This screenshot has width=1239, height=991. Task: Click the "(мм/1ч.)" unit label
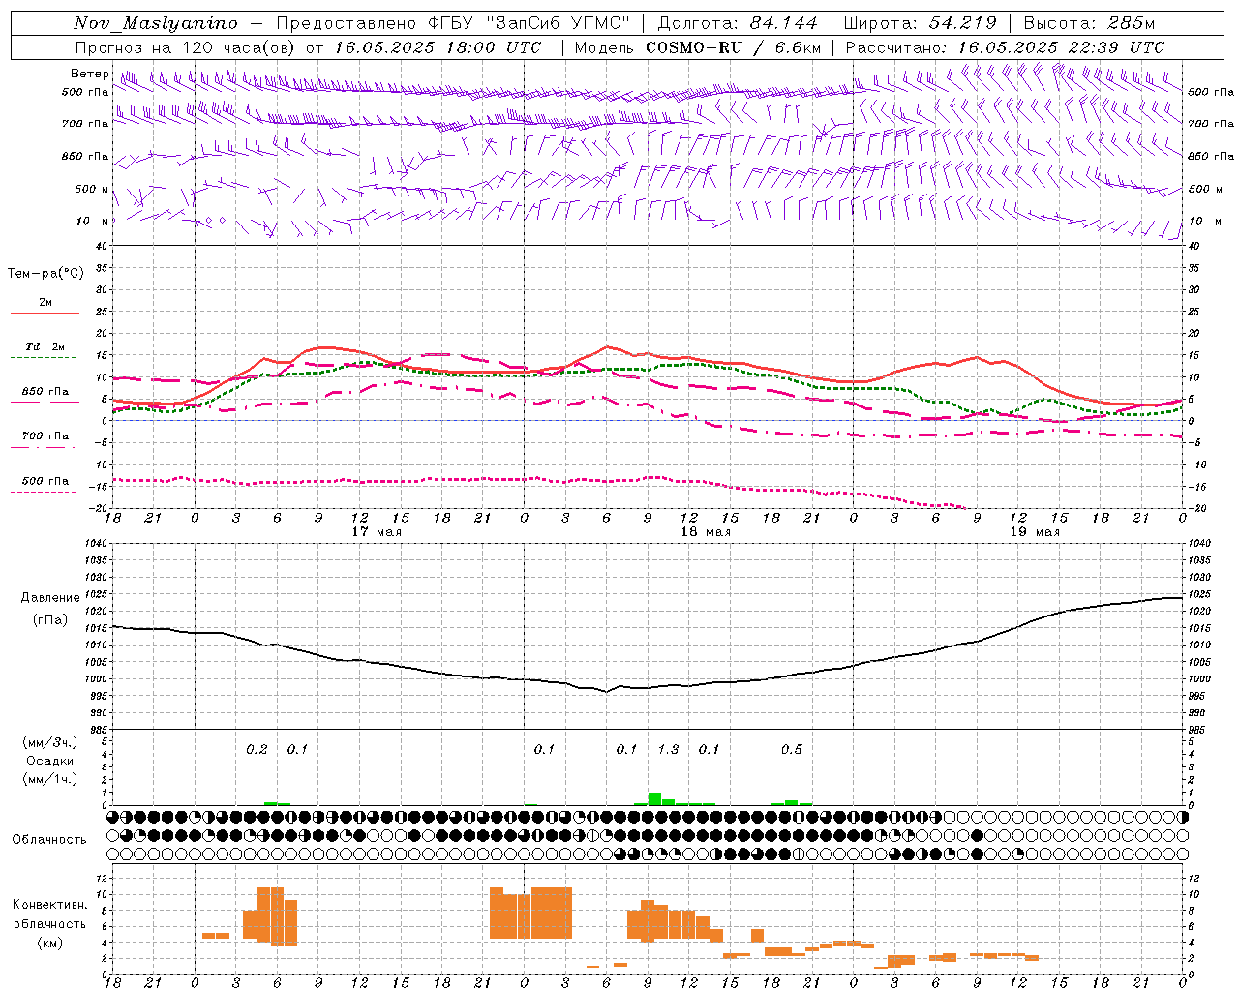[50, 779]
